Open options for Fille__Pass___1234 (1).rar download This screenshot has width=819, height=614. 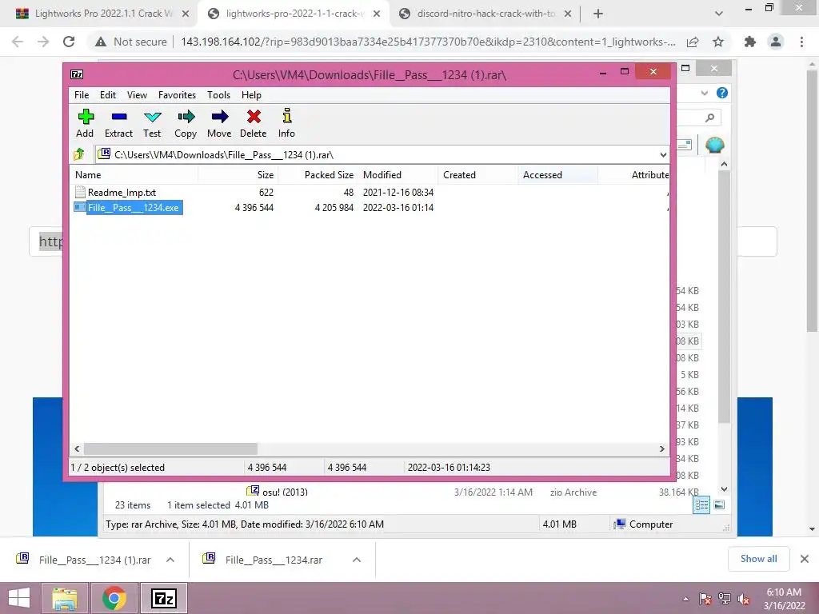pos(170,560)
